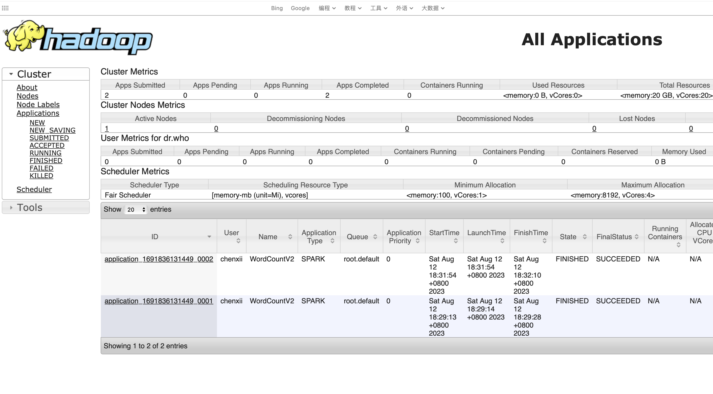Sort by Running Containers column
This screenshot has height=394, width=713.
tap(678, 245)
